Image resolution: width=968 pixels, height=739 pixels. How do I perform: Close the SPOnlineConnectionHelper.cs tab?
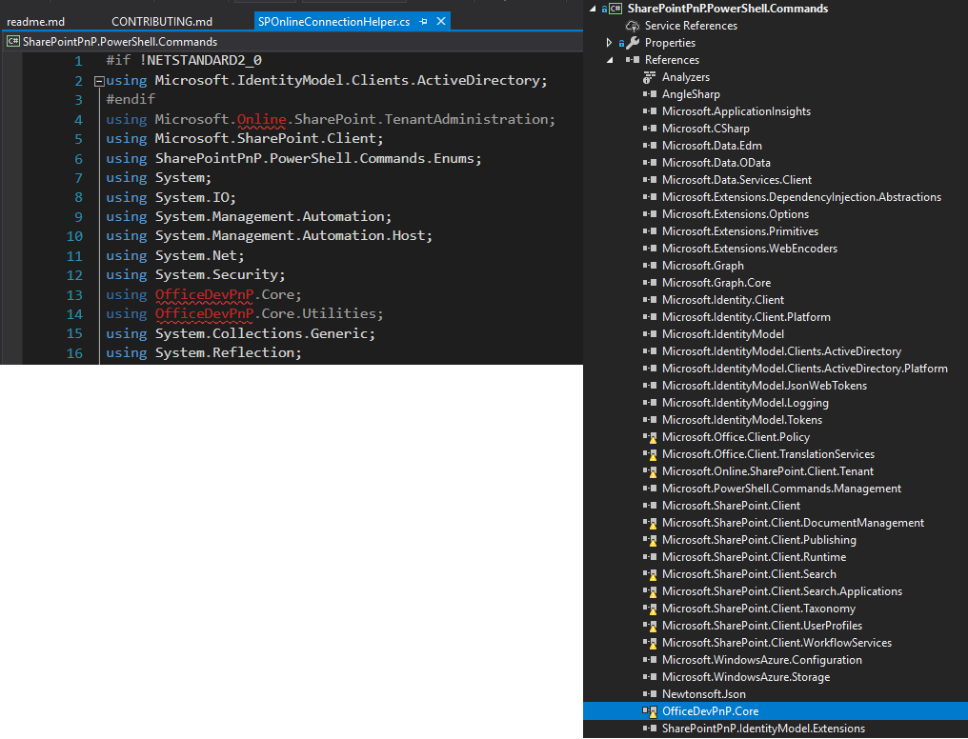tap(441, 22)
